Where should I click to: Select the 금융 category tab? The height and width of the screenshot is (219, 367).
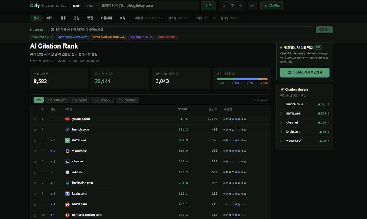[63, 18]
